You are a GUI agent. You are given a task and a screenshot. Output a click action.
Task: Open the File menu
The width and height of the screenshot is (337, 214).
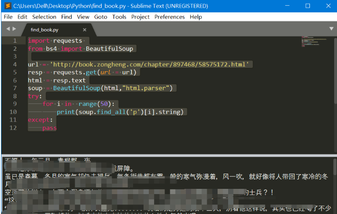(x=8, y=17)
